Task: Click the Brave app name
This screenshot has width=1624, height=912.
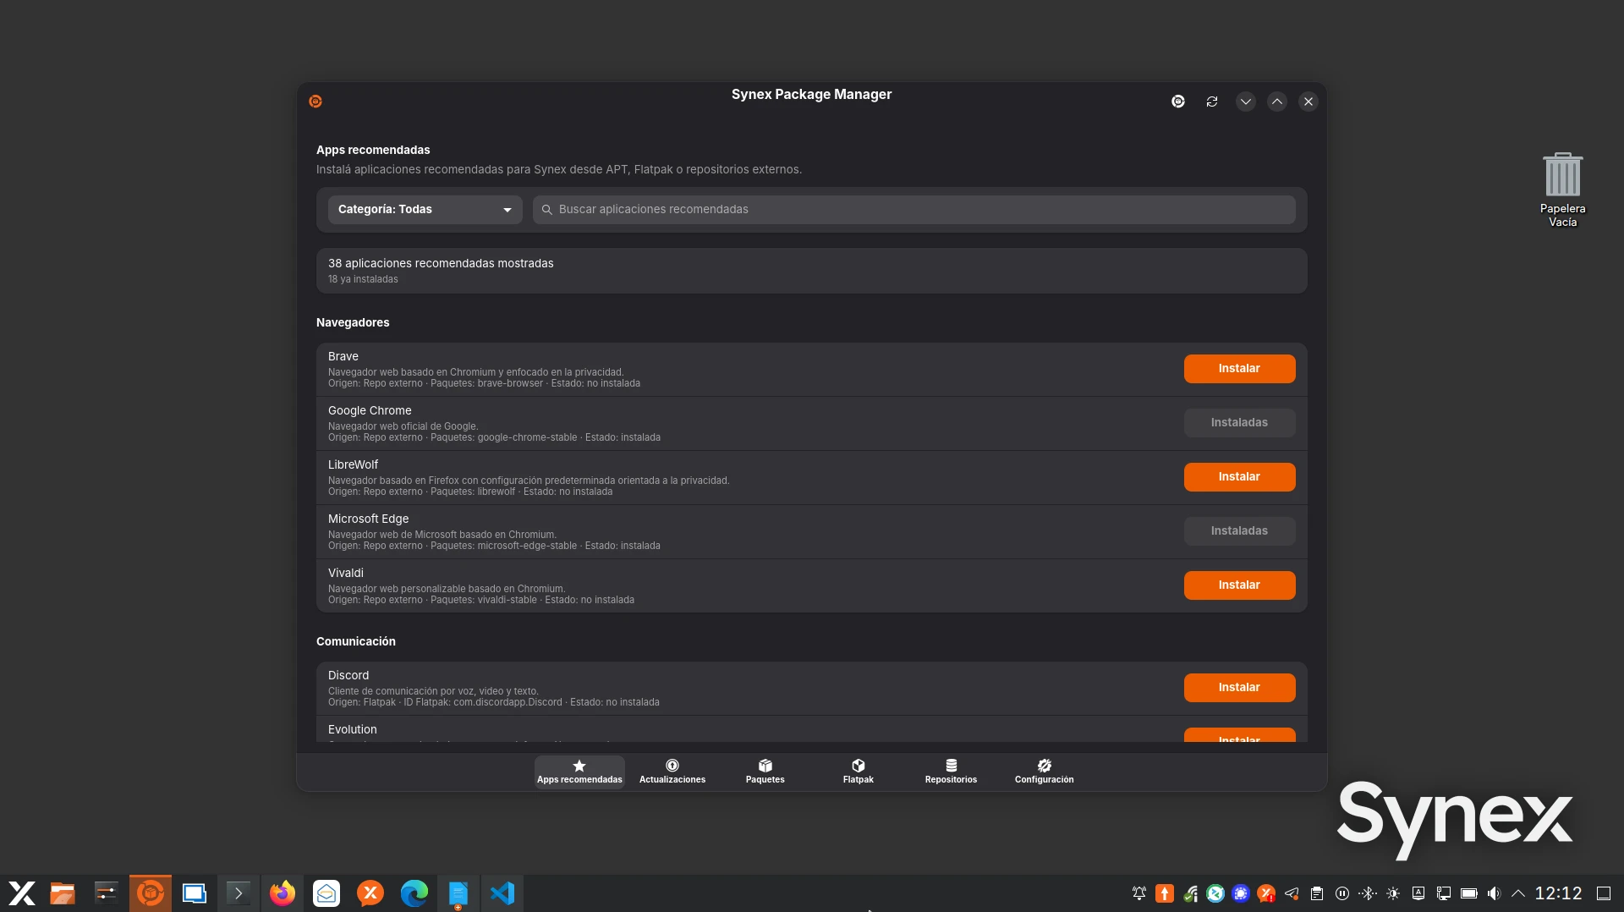Action: tap(343, 357)
